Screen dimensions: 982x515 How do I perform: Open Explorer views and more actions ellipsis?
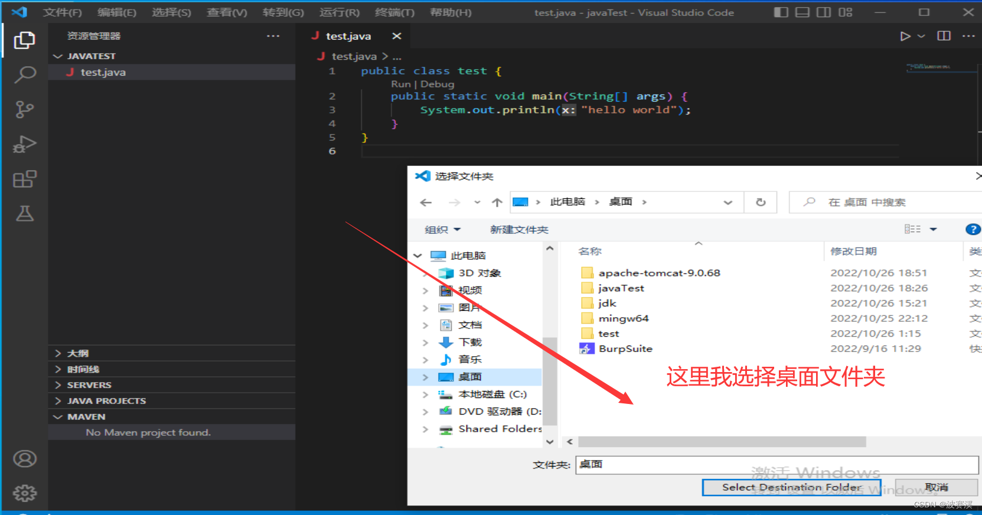[273, 36]
